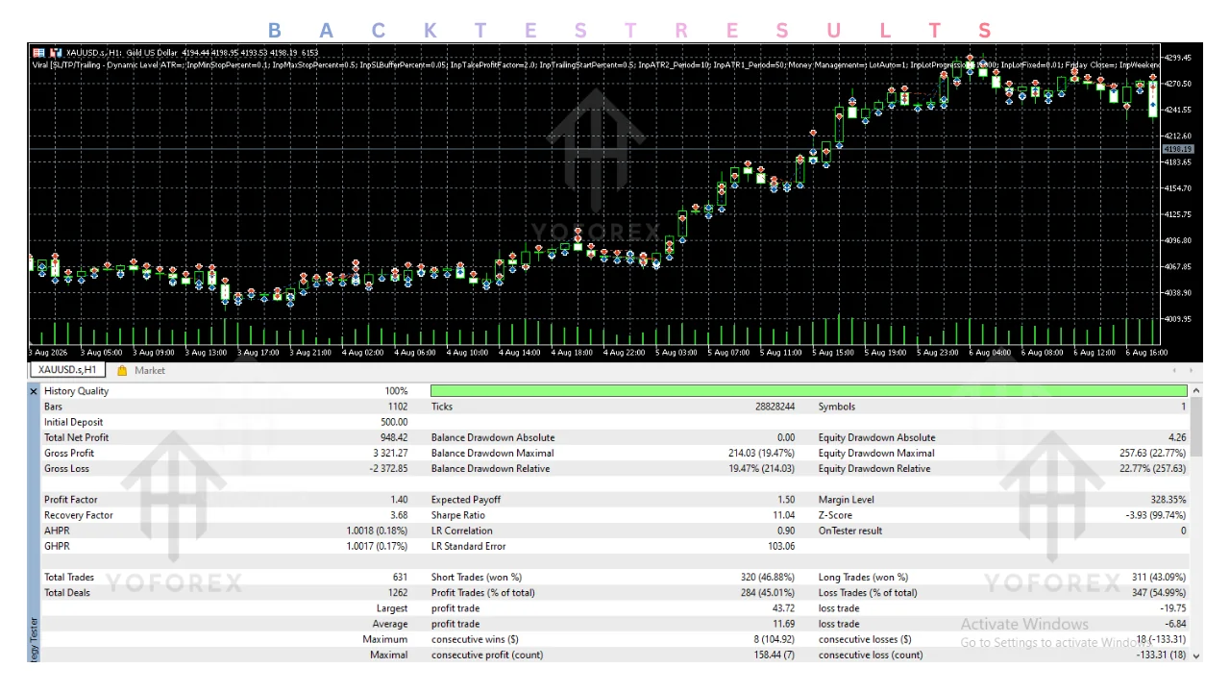This screenshot has width=1230, height=692.
Task: Select the Margin Level value 328.35%
Action: pyautogui.click(x=1167, y=500)
